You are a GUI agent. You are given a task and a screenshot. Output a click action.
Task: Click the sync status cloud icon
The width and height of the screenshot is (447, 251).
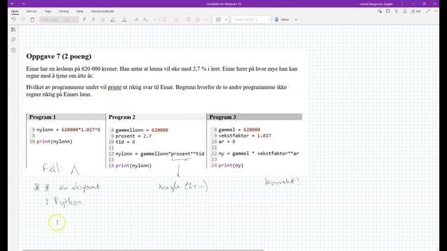(x=380, y=11)
